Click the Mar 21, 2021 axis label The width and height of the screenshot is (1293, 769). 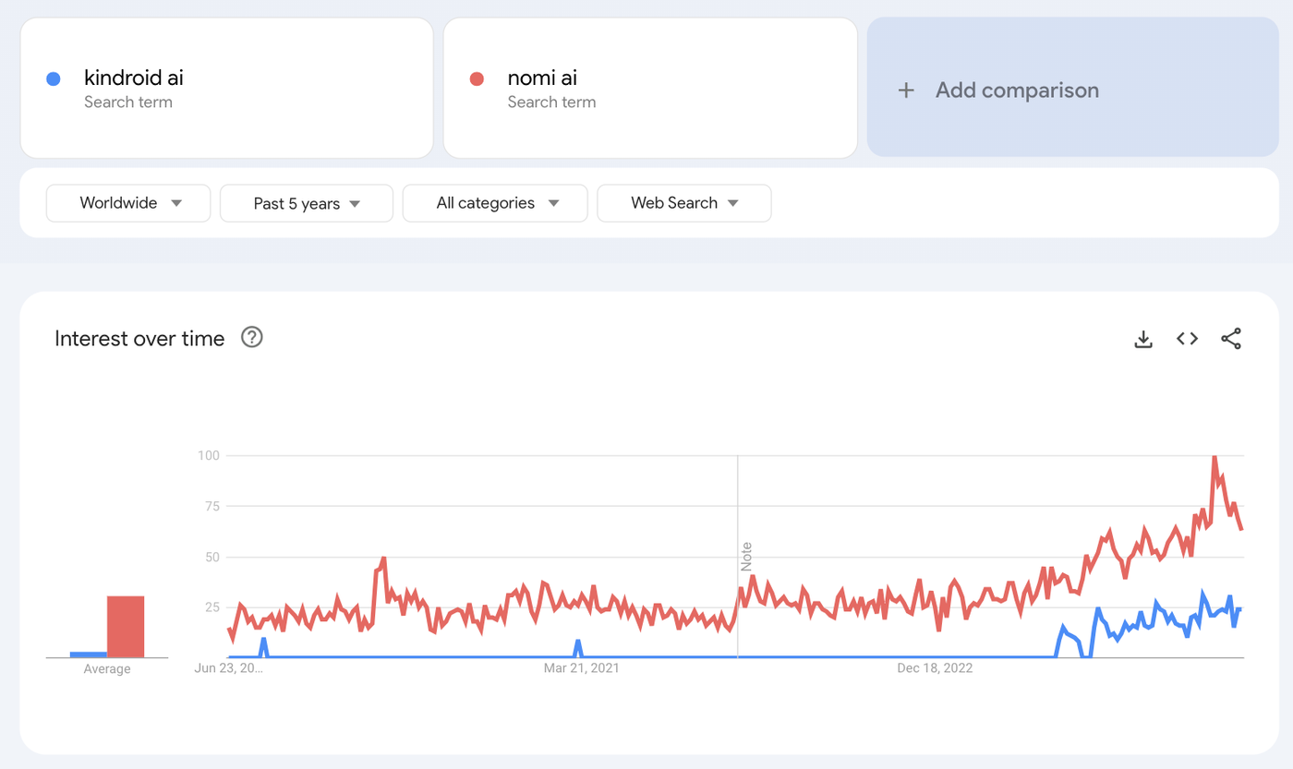pos(582,667)
